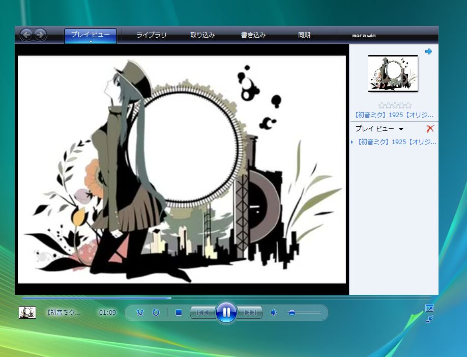Viewport: 467px width, 357px height.
Task: Select the 書き込み tab
Action: [253, 35]
